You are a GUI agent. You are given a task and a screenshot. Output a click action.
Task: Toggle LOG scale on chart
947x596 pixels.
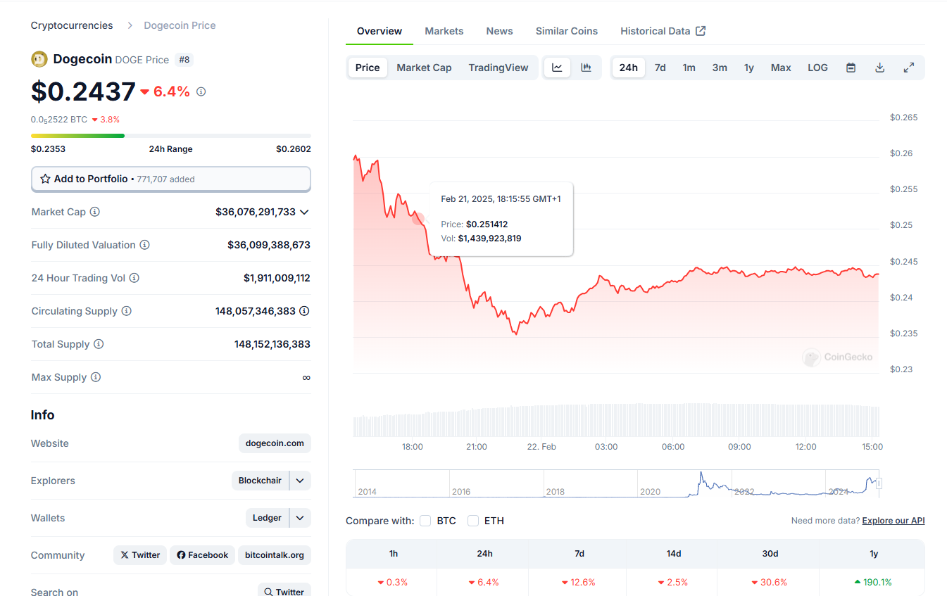point(817,68)
